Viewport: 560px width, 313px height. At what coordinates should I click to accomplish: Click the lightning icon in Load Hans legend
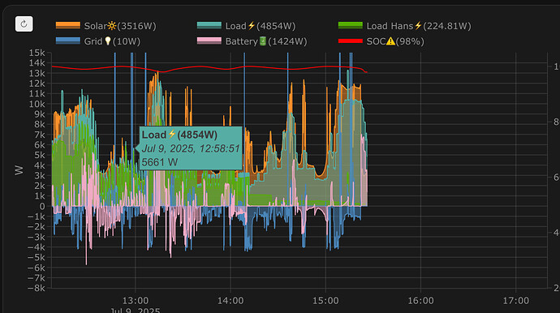(x=418, y=26)
